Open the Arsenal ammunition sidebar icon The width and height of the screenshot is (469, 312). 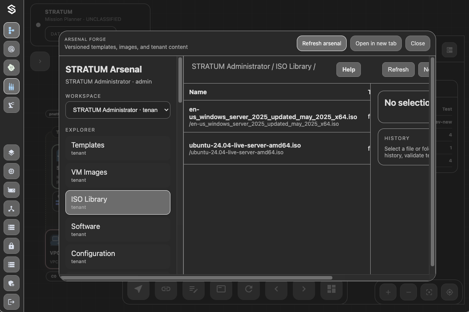click(12, 86)
